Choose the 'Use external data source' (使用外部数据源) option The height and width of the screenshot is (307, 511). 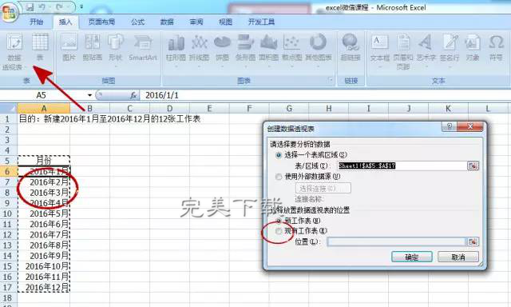pyautogui.click(x=279, y=177)
